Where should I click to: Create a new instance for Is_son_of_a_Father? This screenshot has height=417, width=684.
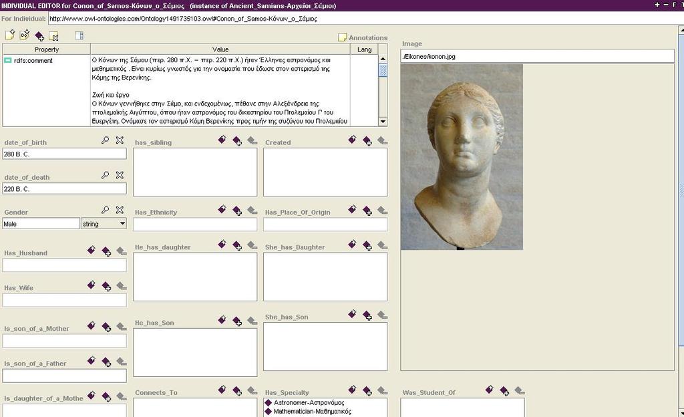pos(91,360)
